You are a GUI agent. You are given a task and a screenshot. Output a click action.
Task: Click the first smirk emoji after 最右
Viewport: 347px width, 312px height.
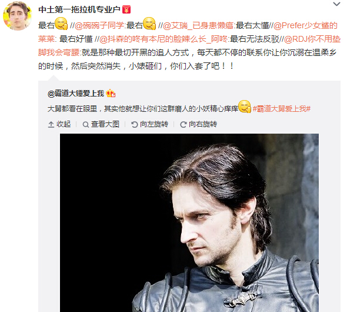click(x=61, y=24)
